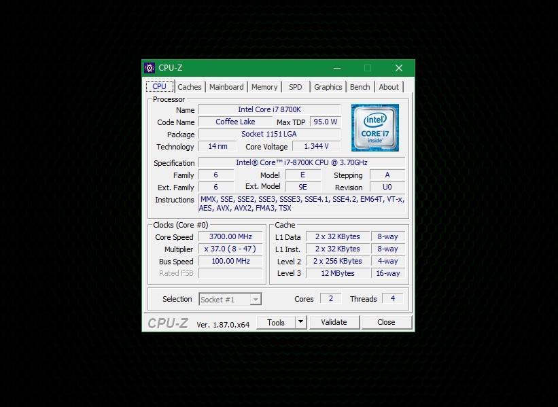Click the L1 Inst. value 2 x 32 KBytes
The width and height of the screenshot is (558, 407).
[337, 249]
